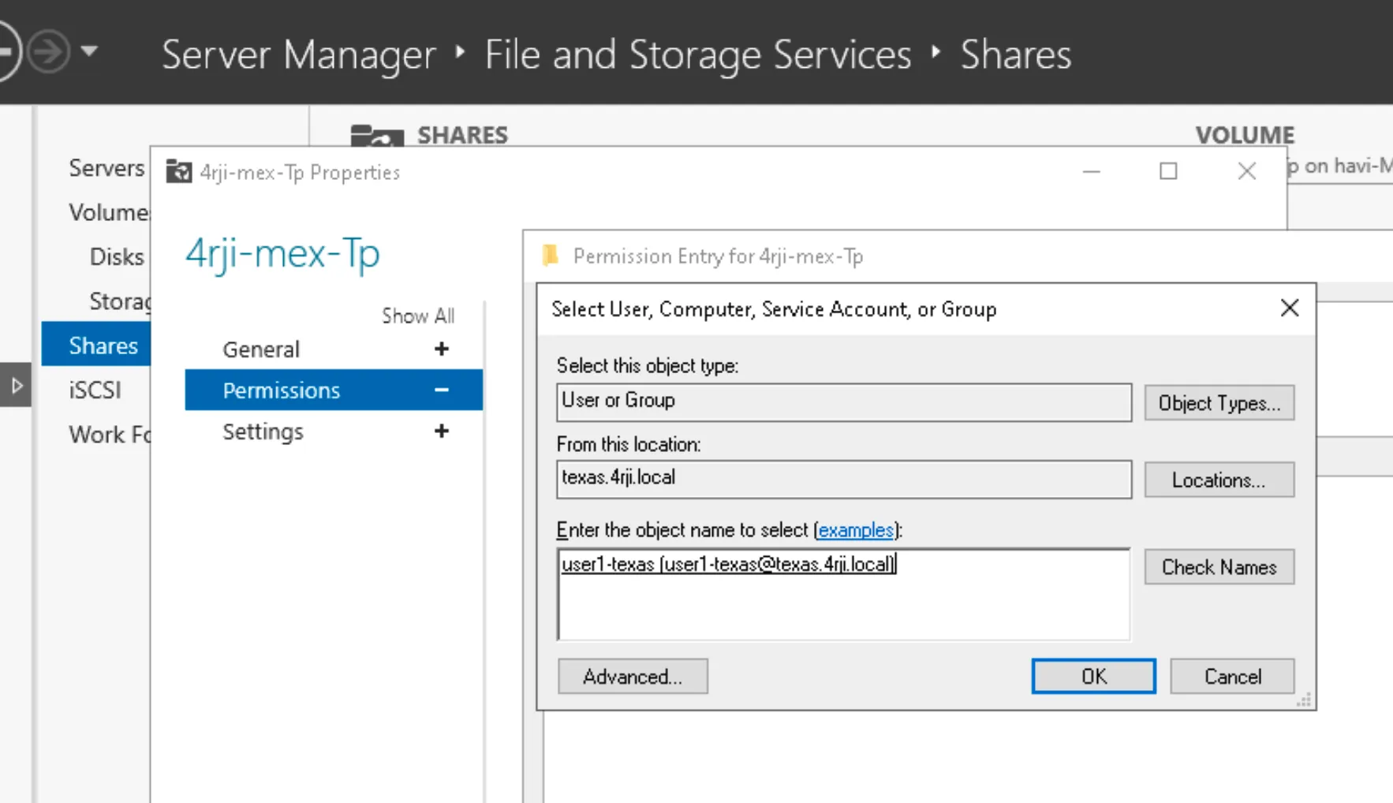Viewport: 1393px width, 803px height.
Task: Open the Advanced search button
Action: [x=633, y=677]
